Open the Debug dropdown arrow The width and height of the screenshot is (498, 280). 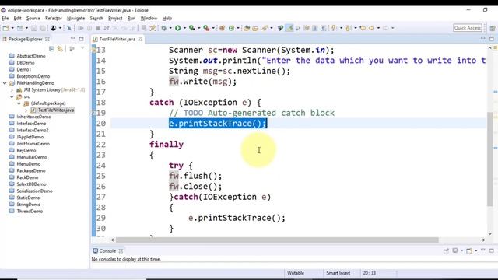[x=170, y=28]
